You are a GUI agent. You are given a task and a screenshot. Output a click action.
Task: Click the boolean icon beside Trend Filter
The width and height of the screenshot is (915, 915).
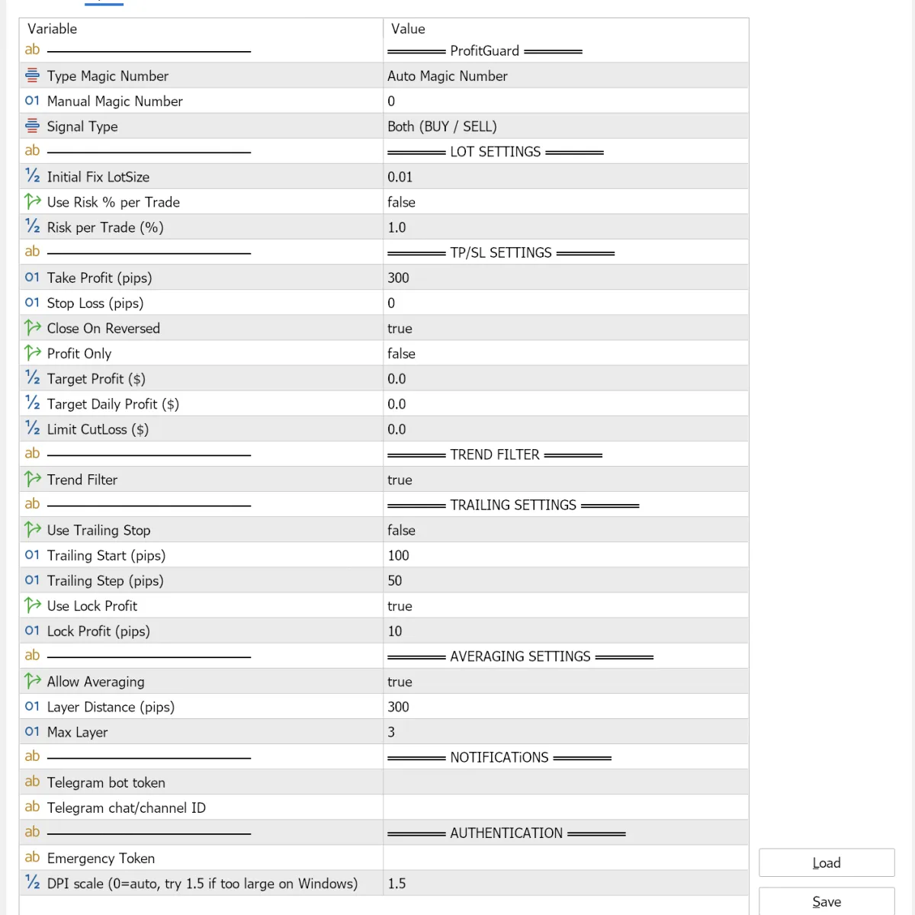coord(32,479)
